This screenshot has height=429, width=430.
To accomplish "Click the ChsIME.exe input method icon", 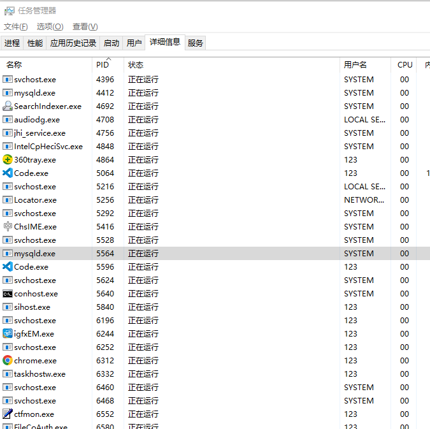I will point(8,226).
